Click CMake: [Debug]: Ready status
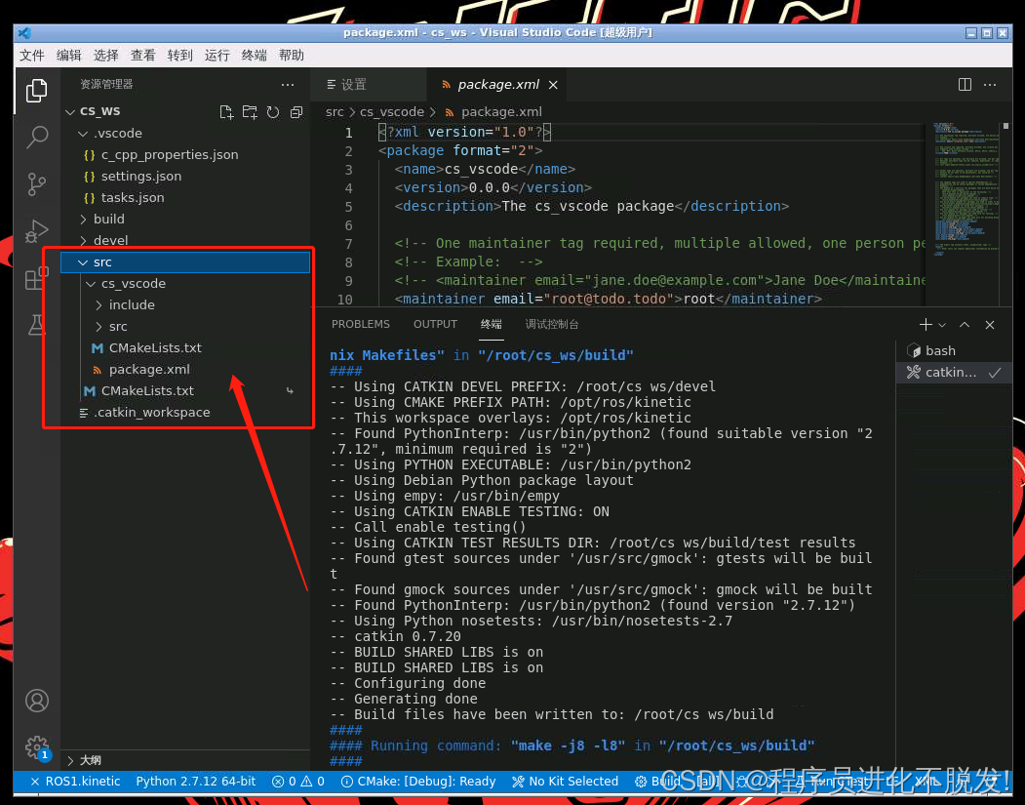 418,781
